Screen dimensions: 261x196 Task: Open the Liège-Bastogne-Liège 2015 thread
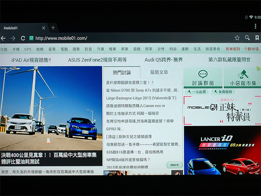(141, 98)
